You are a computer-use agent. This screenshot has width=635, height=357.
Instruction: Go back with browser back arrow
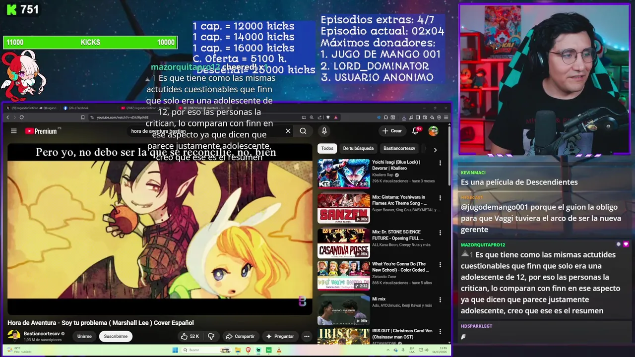(8, 118)
